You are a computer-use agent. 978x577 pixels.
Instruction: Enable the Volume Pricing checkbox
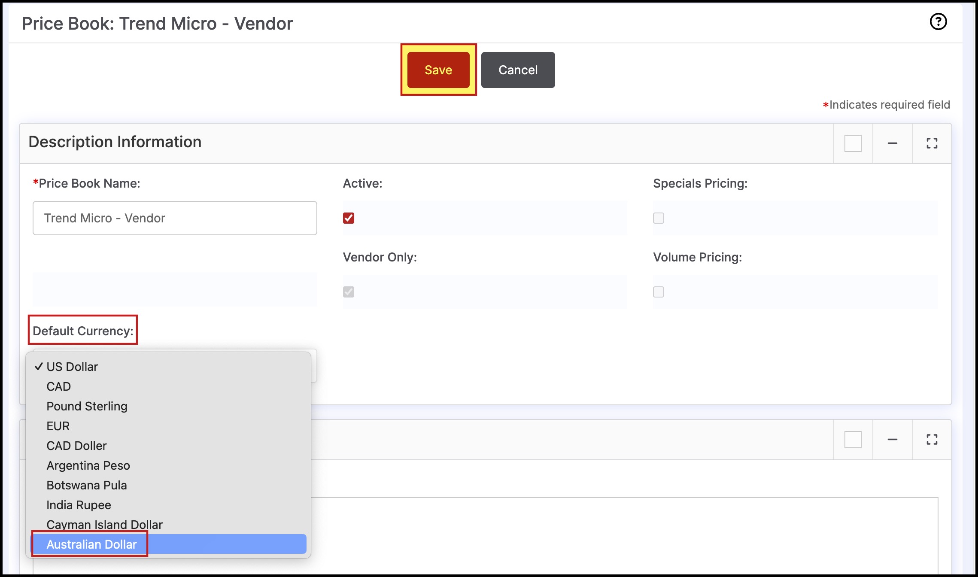659,292
